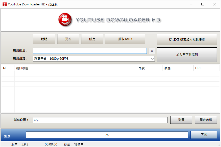Expand the 視訊畫質 quality dropdown

pyautogui.click(x=152, y=59)
